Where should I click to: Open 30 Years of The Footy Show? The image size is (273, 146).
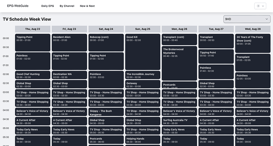pyautogui.click(x=253, y=43)
